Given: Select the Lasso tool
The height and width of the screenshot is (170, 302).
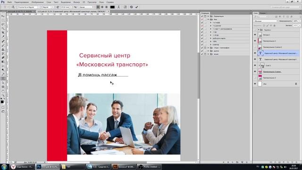Looking at the screenshot, I should pyautogui.click(x=3, y=24).
